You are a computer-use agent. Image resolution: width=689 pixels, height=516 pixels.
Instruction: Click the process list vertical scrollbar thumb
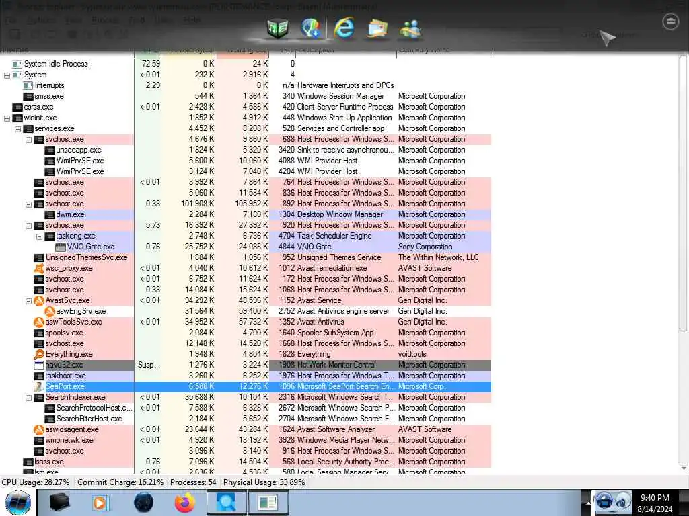point(684,193)
